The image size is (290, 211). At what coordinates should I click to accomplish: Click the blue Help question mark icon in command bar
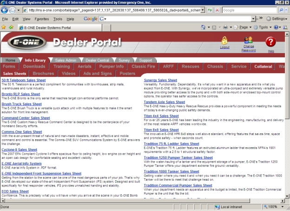click(276, 27)
